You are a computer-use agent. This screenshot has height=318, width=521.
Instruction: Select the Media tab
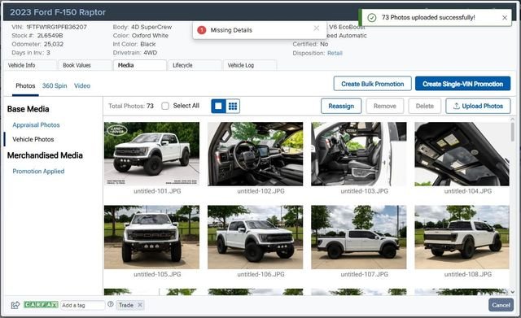coord(139,65)
